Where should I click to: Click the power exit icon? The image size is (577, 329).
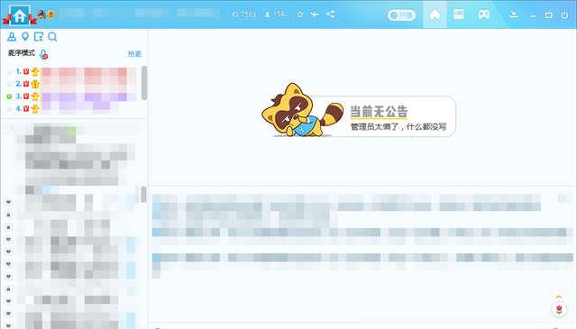coord(564,15)
